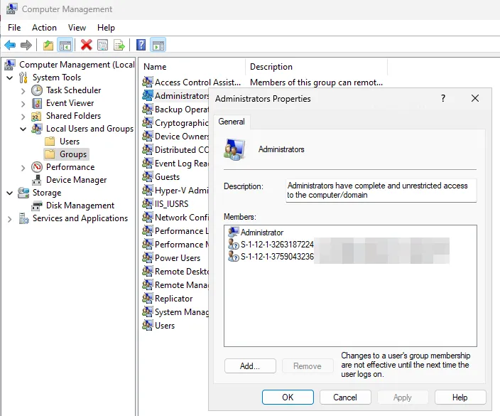Click the Event Viewer icon in tree
The image size is (500, 416).
pos(37,103)
